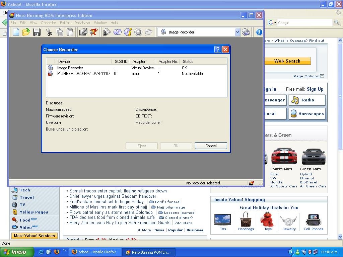The width and height of the screenshot is (343, 257).
Task: Open the Extras menu in Nero
Action: pos(65,23)
